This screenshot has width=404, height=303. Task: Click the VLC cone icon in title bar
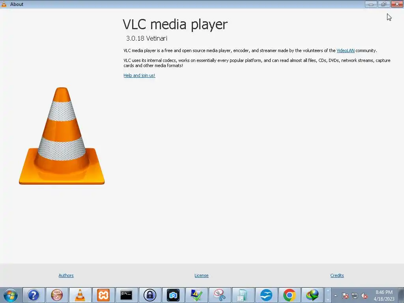[x=4, y=4]
